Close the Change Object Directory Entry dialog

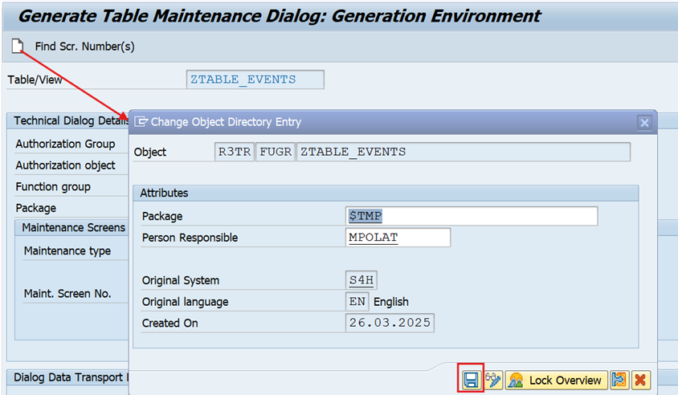(643, 122)
